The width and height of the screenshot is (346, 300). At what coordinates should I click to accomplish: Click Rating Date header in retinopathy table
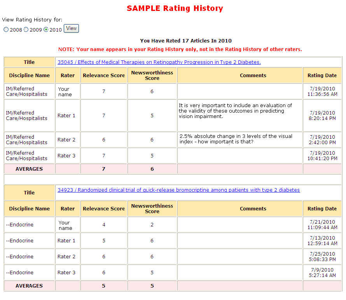click(x=322, y=76)
